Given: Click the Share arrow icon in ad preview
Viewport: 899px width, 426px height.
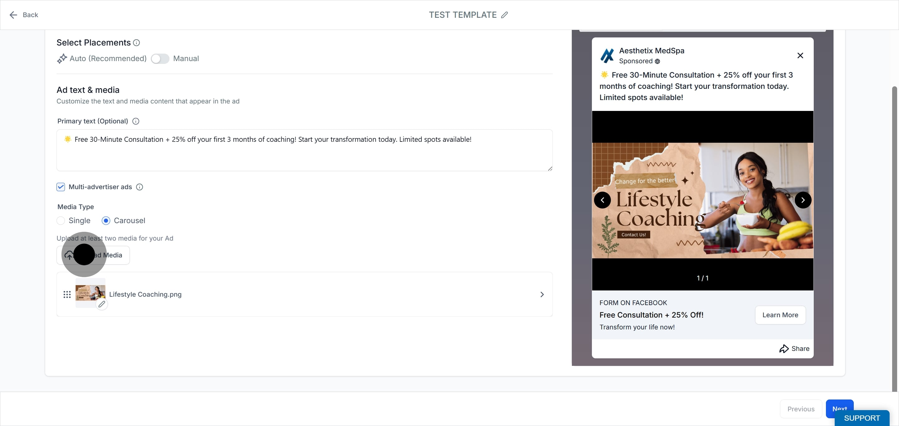Looking at the screenshot, I should 784,349.
